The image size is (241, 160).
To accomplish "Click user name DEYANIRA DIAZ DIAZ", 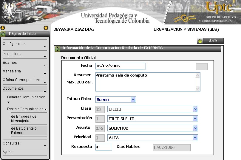I will (74, 29).
